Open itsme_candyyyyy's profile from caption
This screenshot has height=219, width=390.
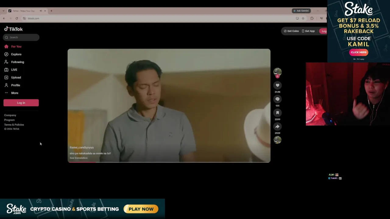pyautogui.click(x=82, y=148)
